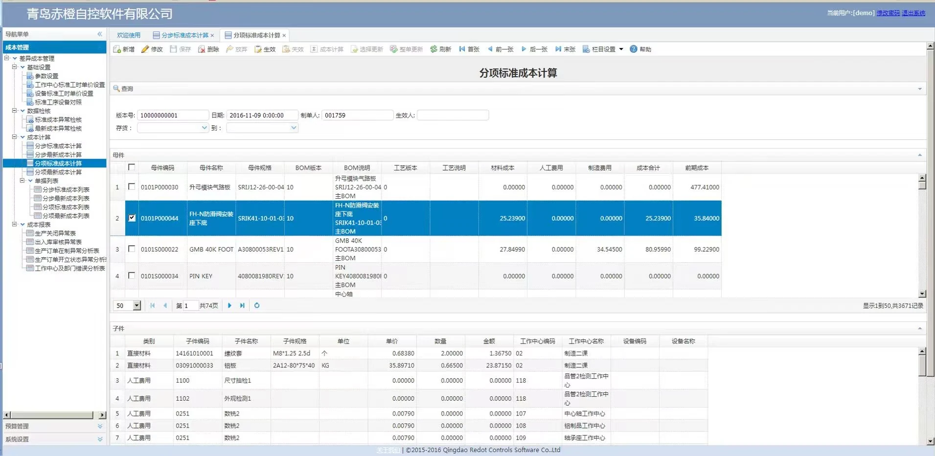The image size is (935, 456).
Task: Click the 母件 grid vertical scrollbar
Action: tap(922, 236)
